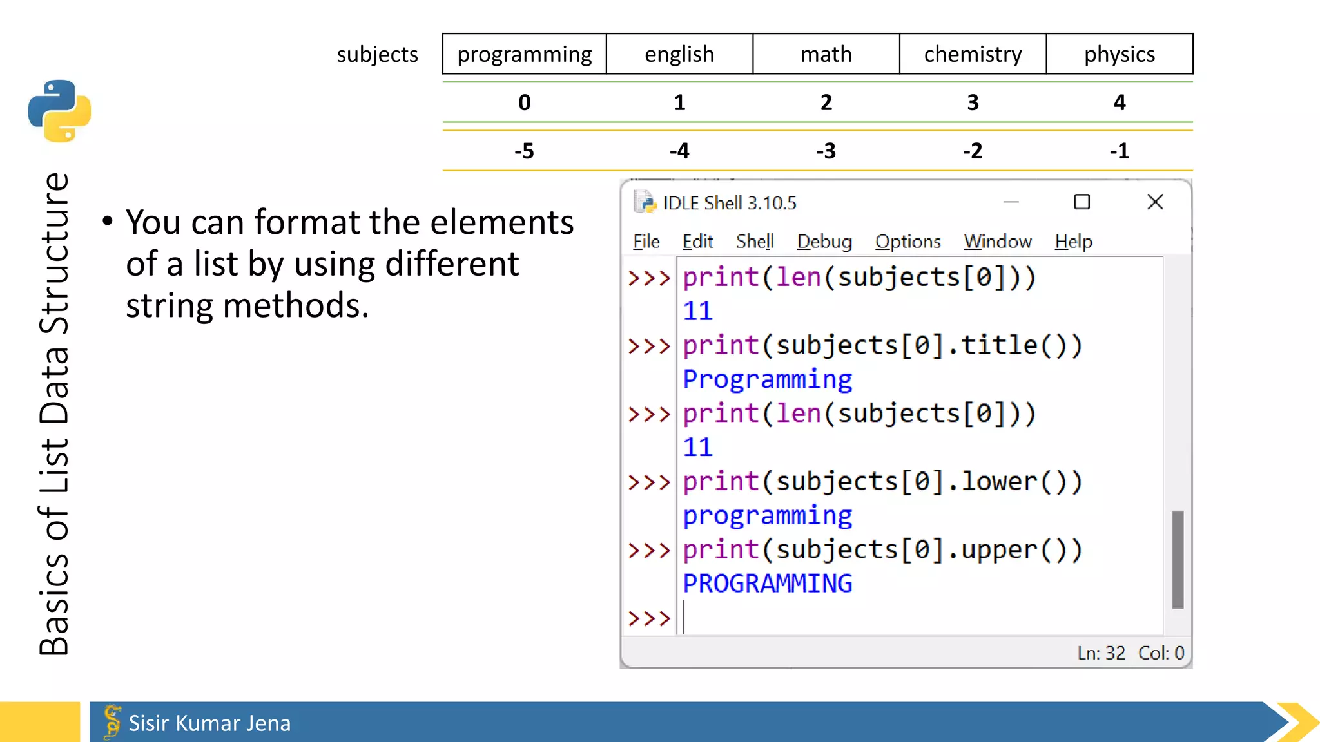Open the File menu in IDLE Shell

[646, 242]
